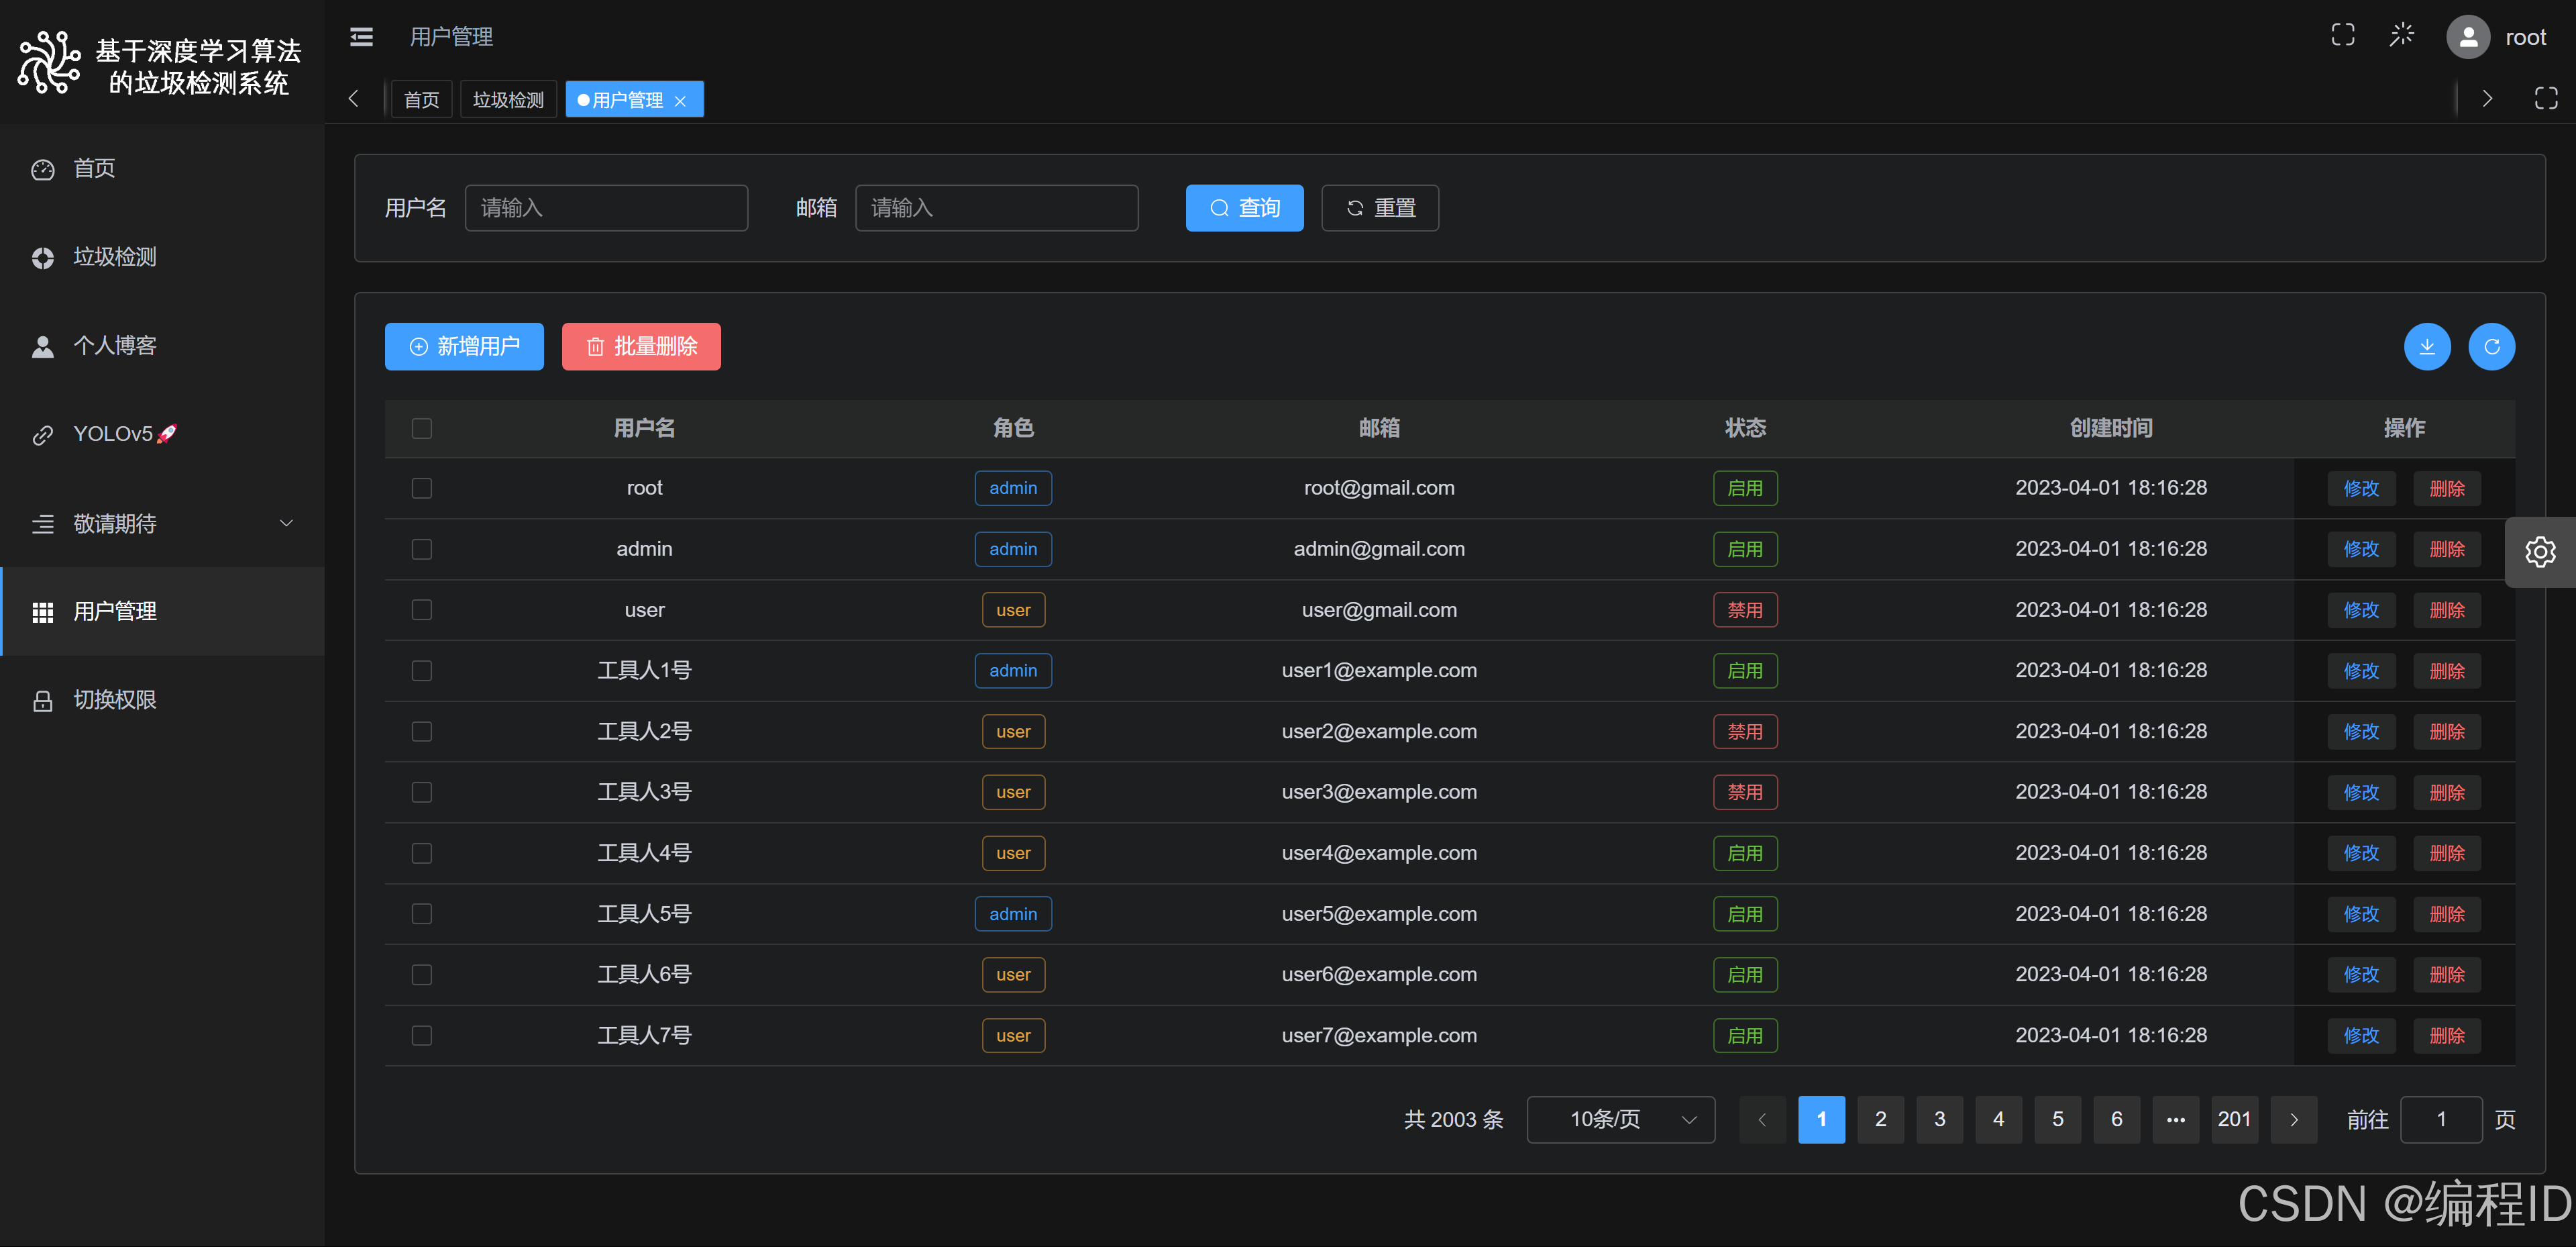Open the 10条/页 page size dropdown
The width and height of the screenshot is (2576, 1247).
1620,1119
